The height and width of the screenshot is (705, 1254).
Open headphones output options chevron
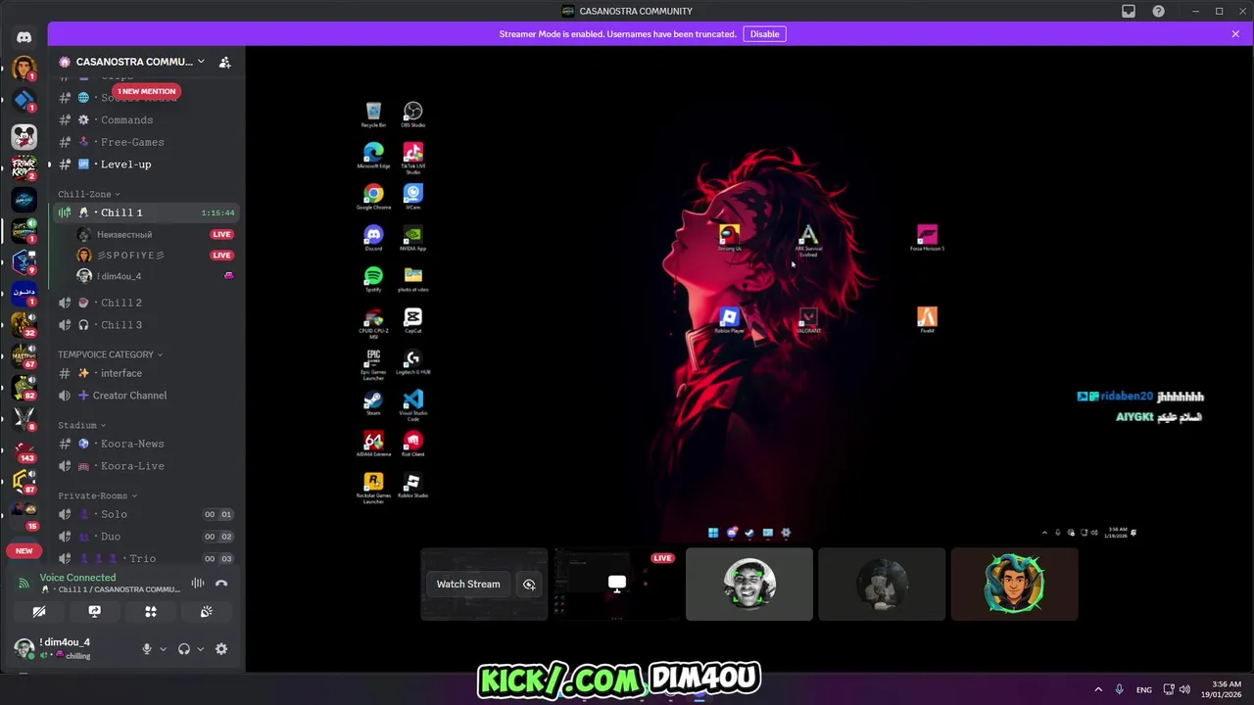200,649
